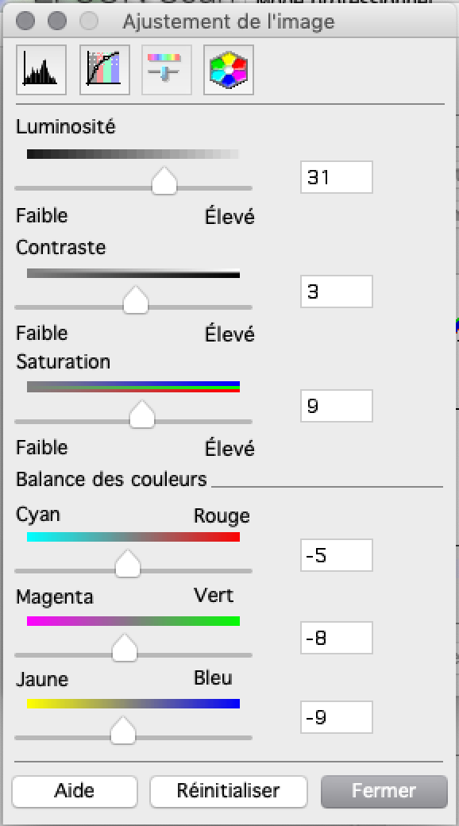
Task: Reset adjustments with the Réinitialiser button
Action: click(228, 791)
